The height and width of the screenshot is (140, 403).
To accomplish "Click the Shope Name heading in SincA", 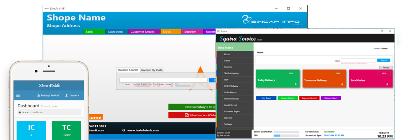I will tap(76, 17).
